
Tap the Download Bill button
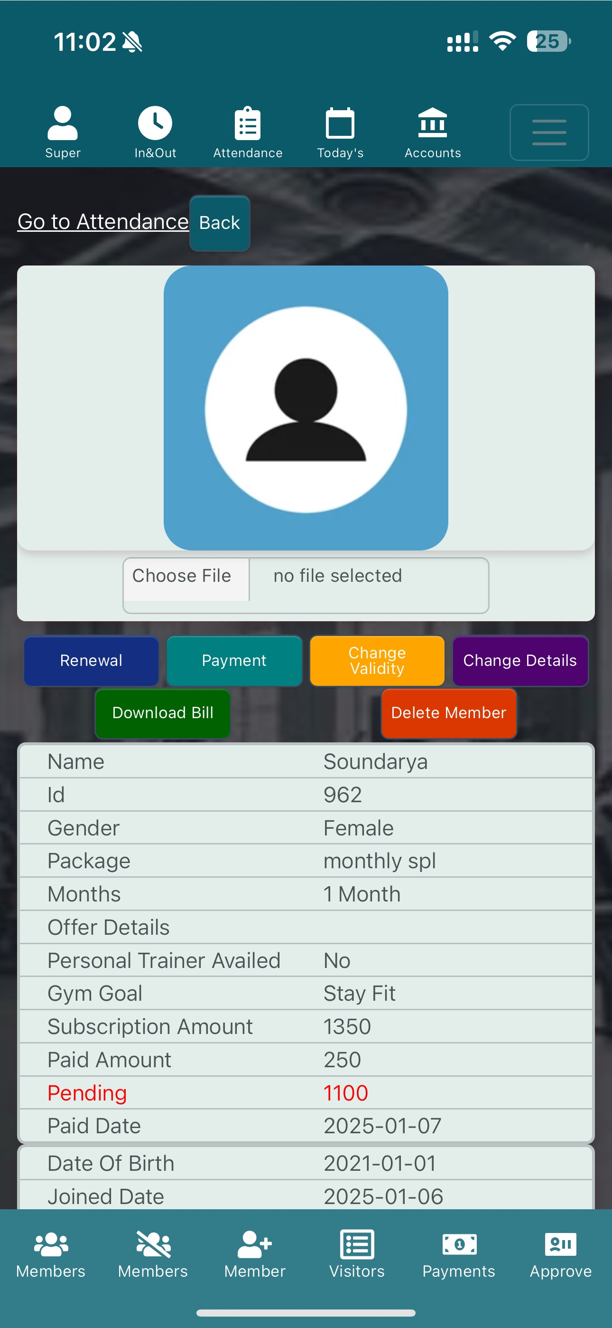[x=163, y=713]
